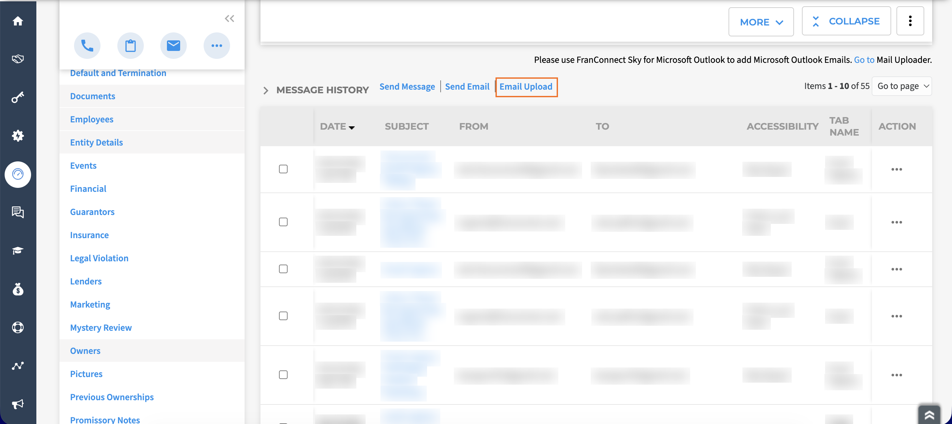952x424 pixels.
Task: Click the phone call icon
Action: point(87,45)
